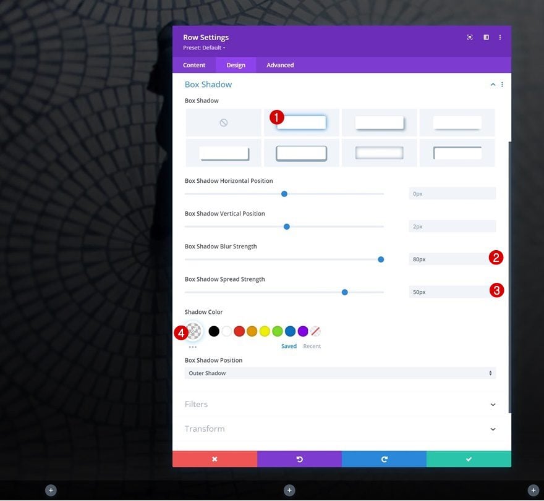Click Blur Strength slider handle
Image resolution: width=544 pixels, height=501 pixels.
381,259
